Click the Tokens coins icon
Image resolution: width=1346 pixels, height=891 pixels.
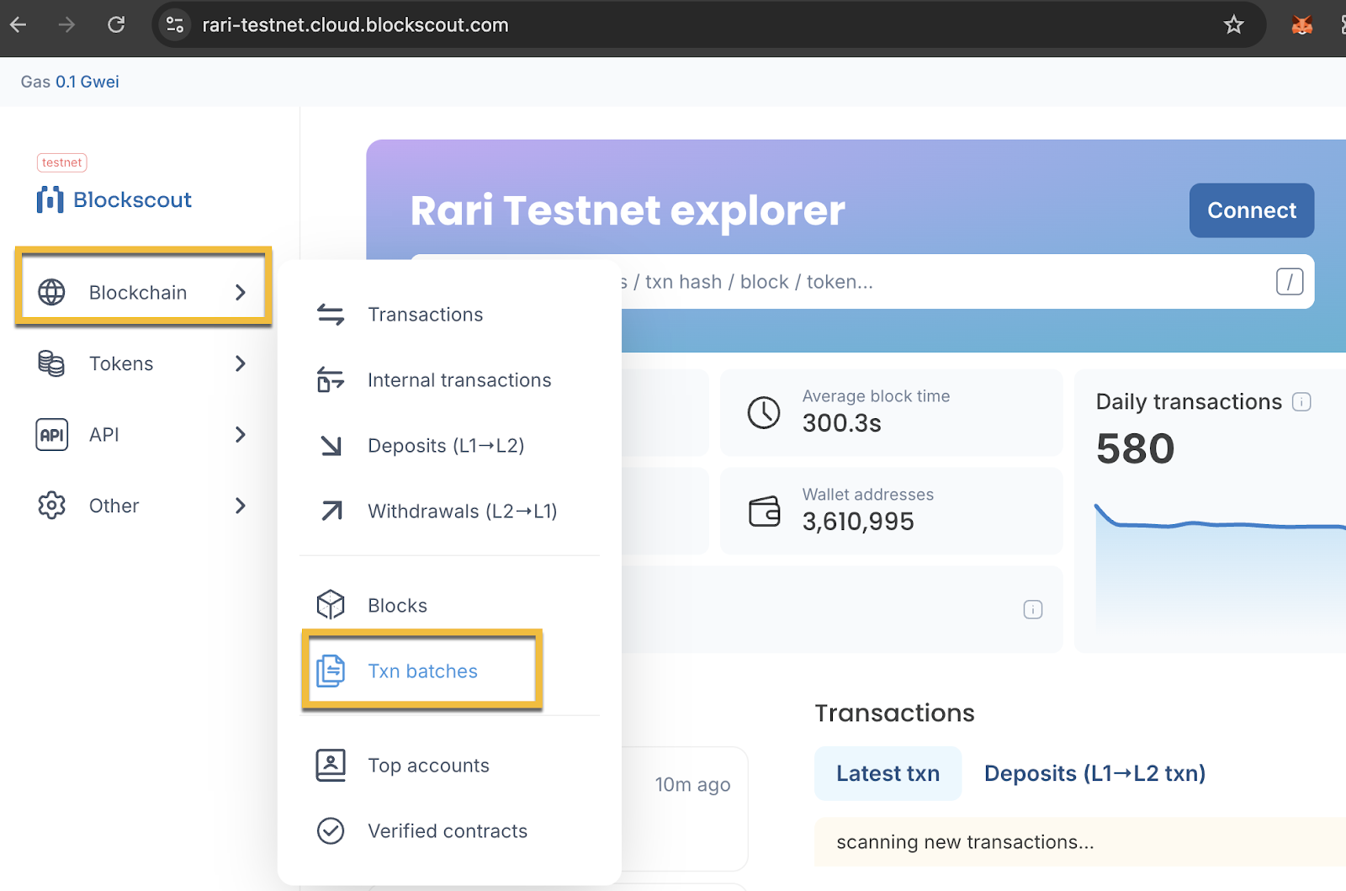51,363
